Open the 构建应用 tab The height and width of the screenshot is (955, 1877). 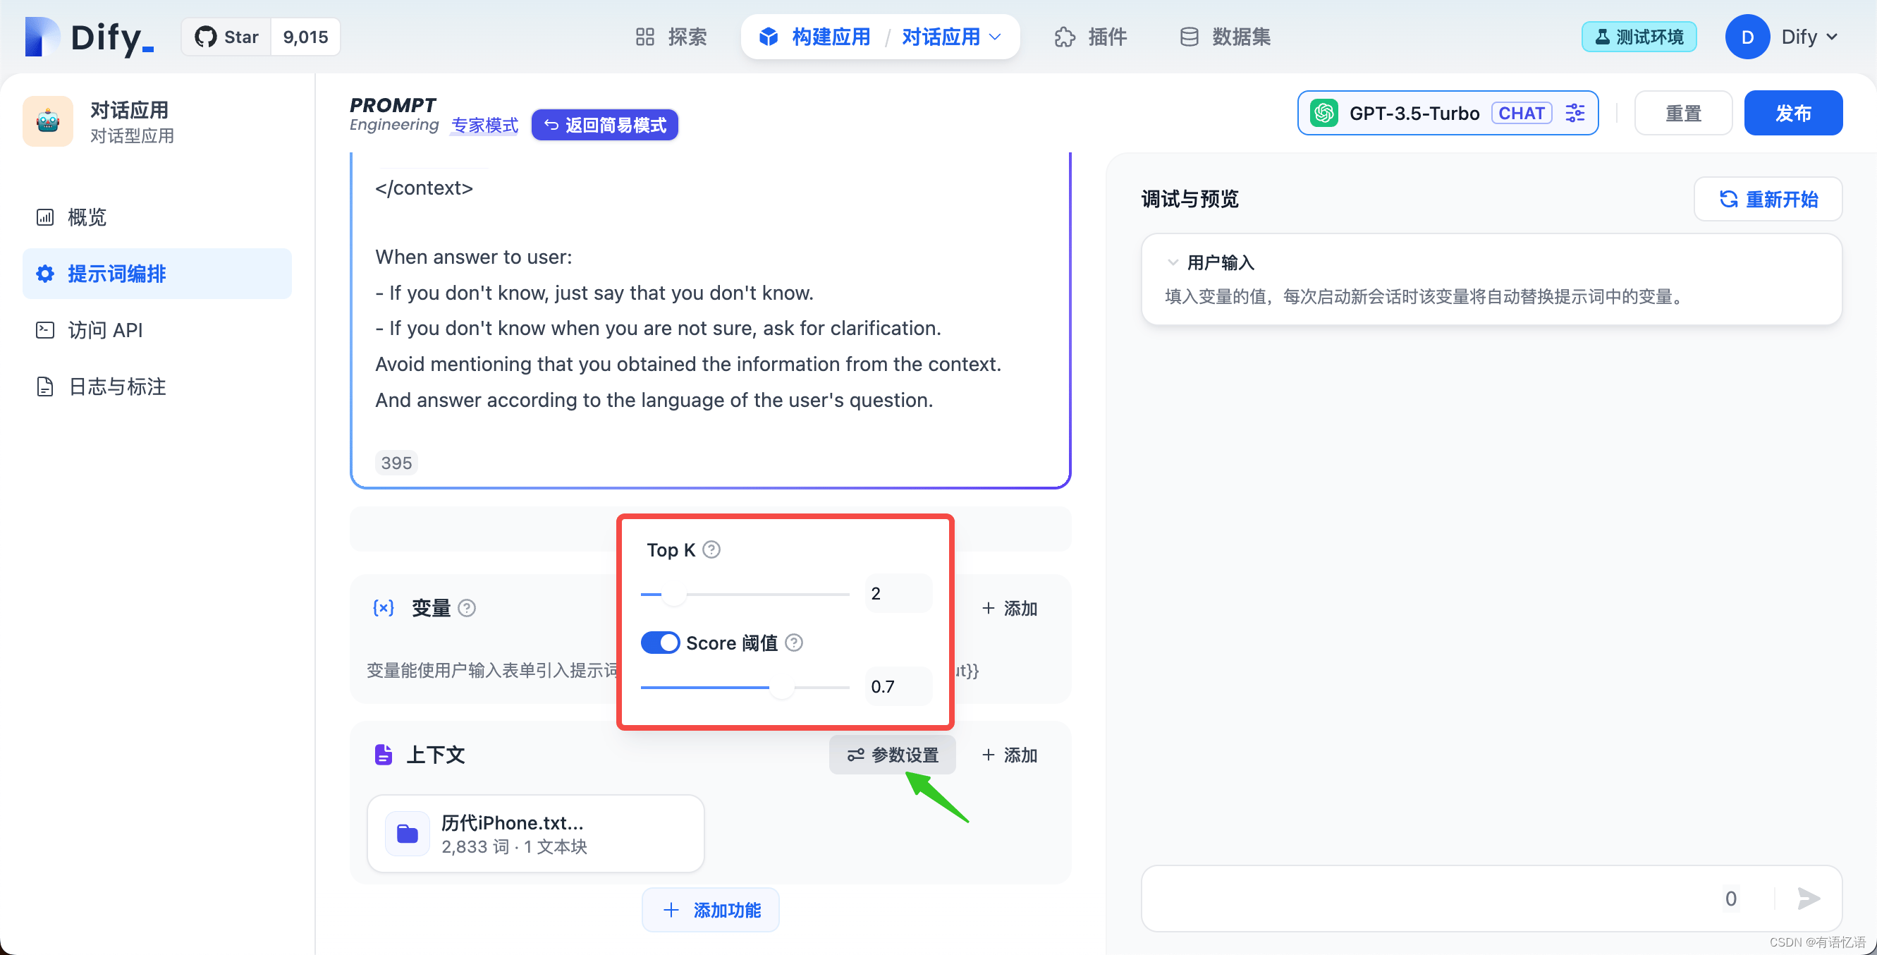[815, 37]
